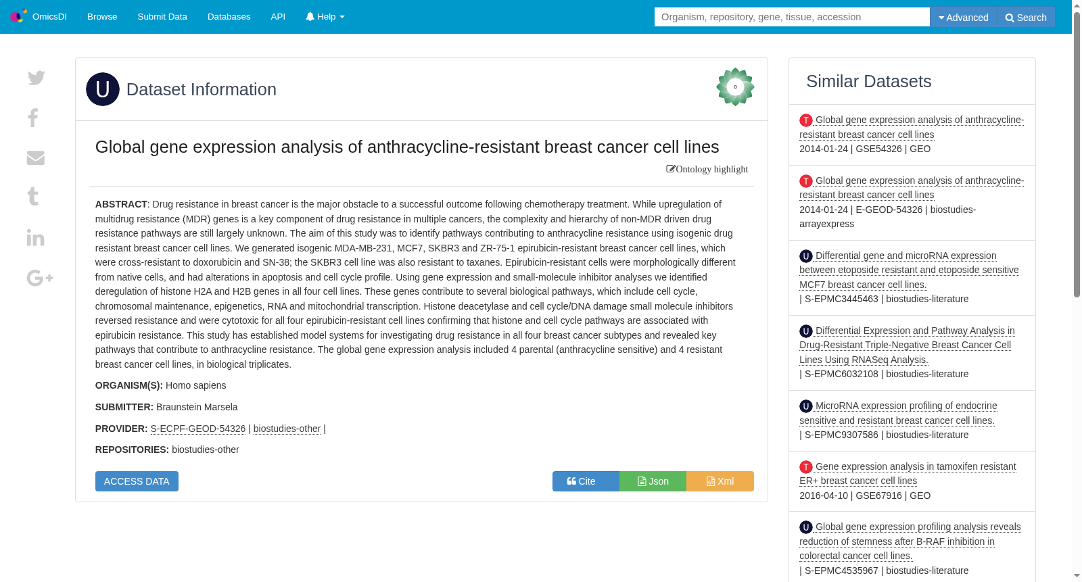Go to Submit Data page
This screenshot has width=1082, height=582.
coord(162,16)
